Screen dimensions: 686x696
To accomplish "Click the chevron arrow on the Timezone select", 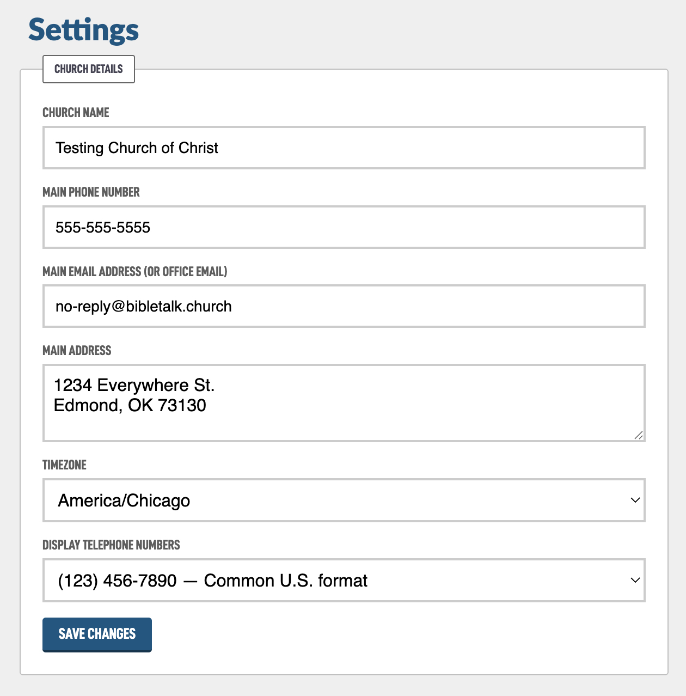I will [x=635, y=500].
